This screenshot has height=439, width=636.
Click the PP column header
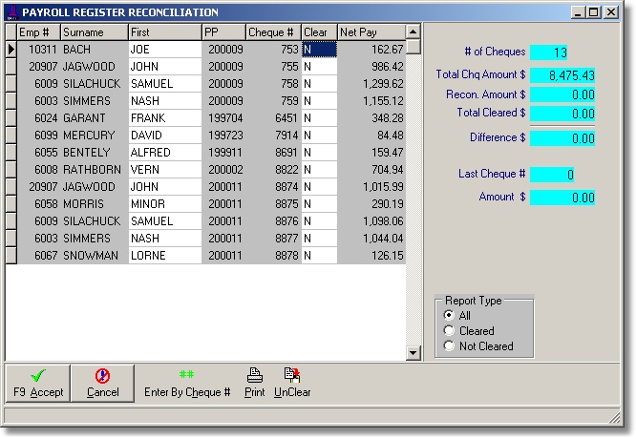click(223, 32)
